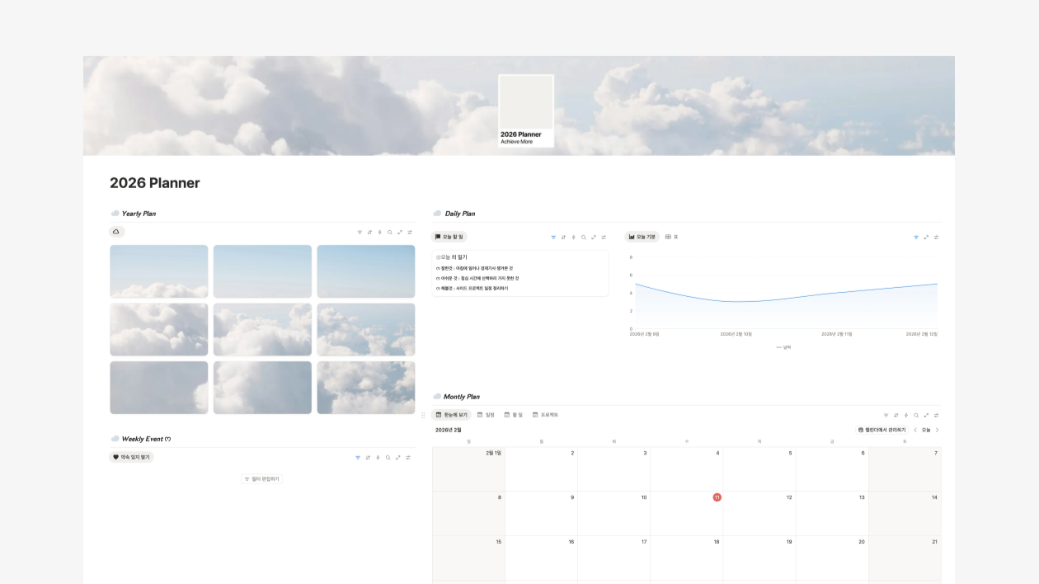Click the sort icon in Weekly Event toolbar
Viewport: 1039px width, 584px height.
tap(368, 457)
